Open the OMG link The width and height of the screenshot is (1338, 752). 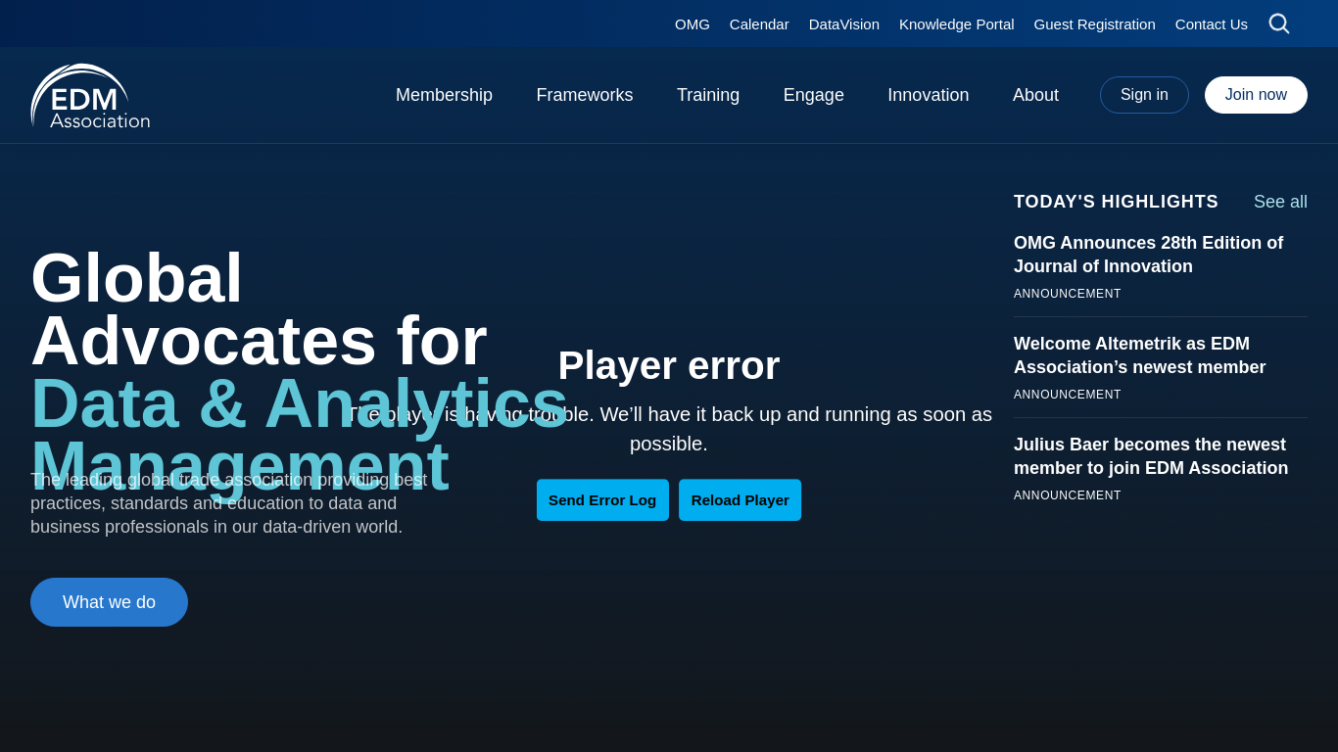(693, 23)
